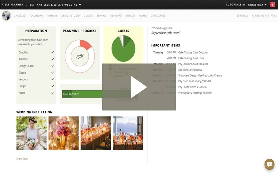Viewport: 278px width, 174px height.
Task: Play the tutorial video
Action: coord(139,87)
